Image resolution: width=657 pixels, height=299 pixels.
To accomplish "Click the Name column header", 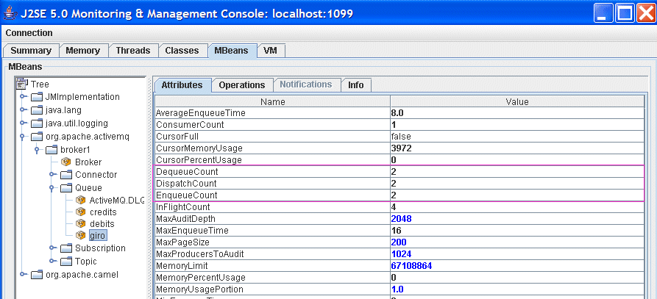I will pos(272,101).
